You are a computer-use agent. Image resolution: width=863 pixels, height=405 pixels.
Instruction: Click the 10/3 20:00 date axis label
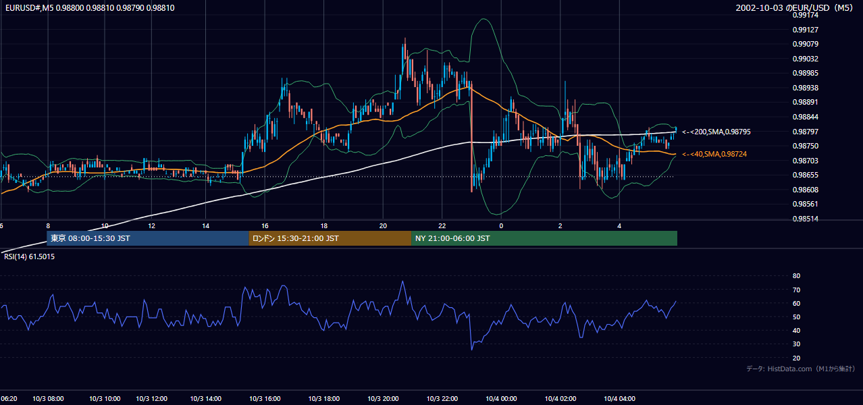pos(384,399)
